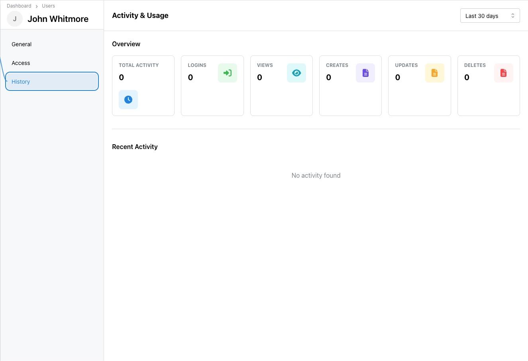Click the Total Activity stat card

(x=143, y=85)
